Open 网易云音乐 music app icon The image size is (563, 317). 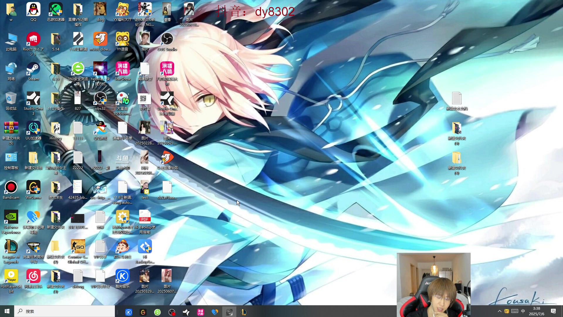click(x=33, y=276)
